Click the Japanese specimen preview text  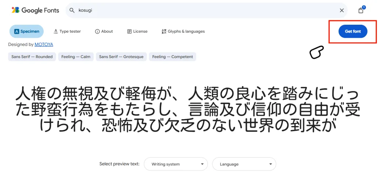pos(188,110)
